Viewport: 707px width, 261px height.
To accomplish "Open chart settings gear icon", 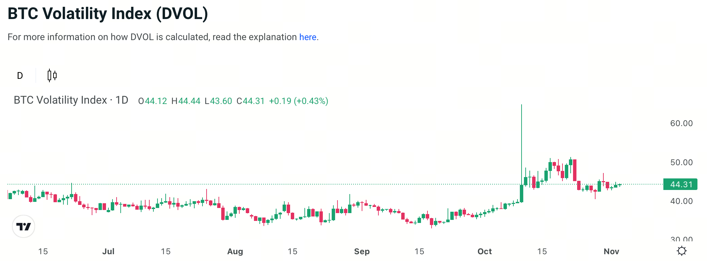I will coord(681,251).
